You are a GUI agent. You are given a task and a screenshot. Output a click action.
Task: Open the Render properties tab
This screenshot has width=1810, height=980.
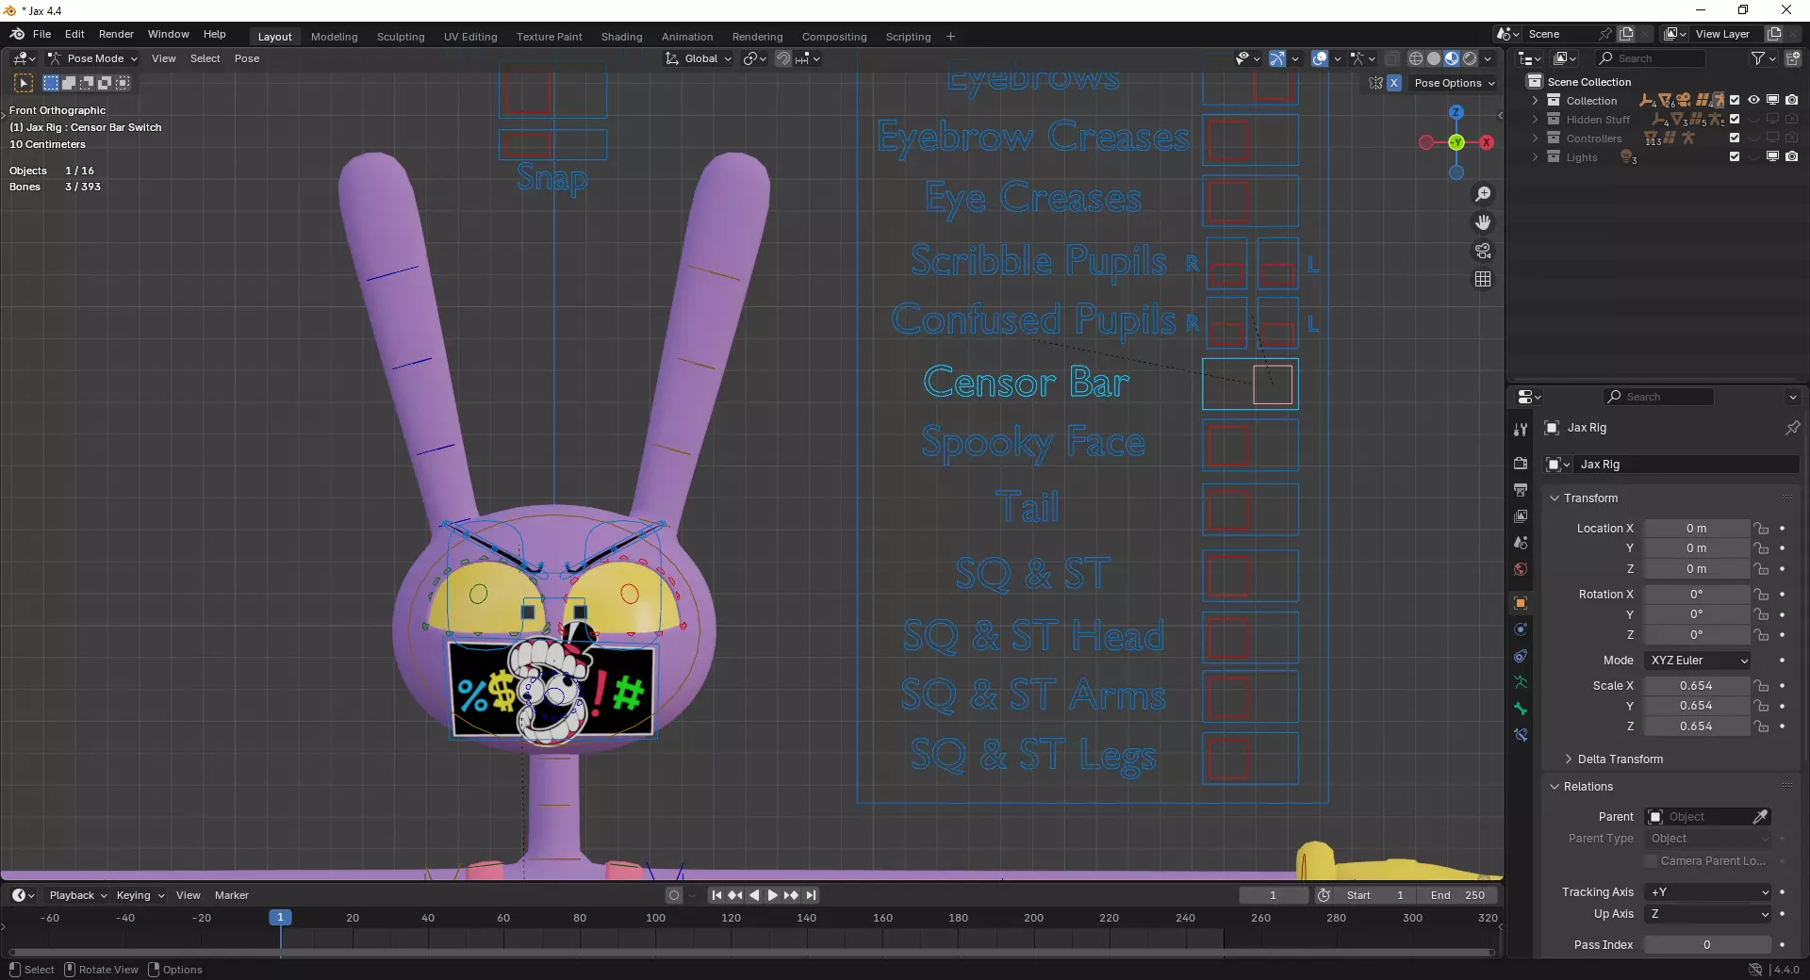click(x=1520, y=464)
